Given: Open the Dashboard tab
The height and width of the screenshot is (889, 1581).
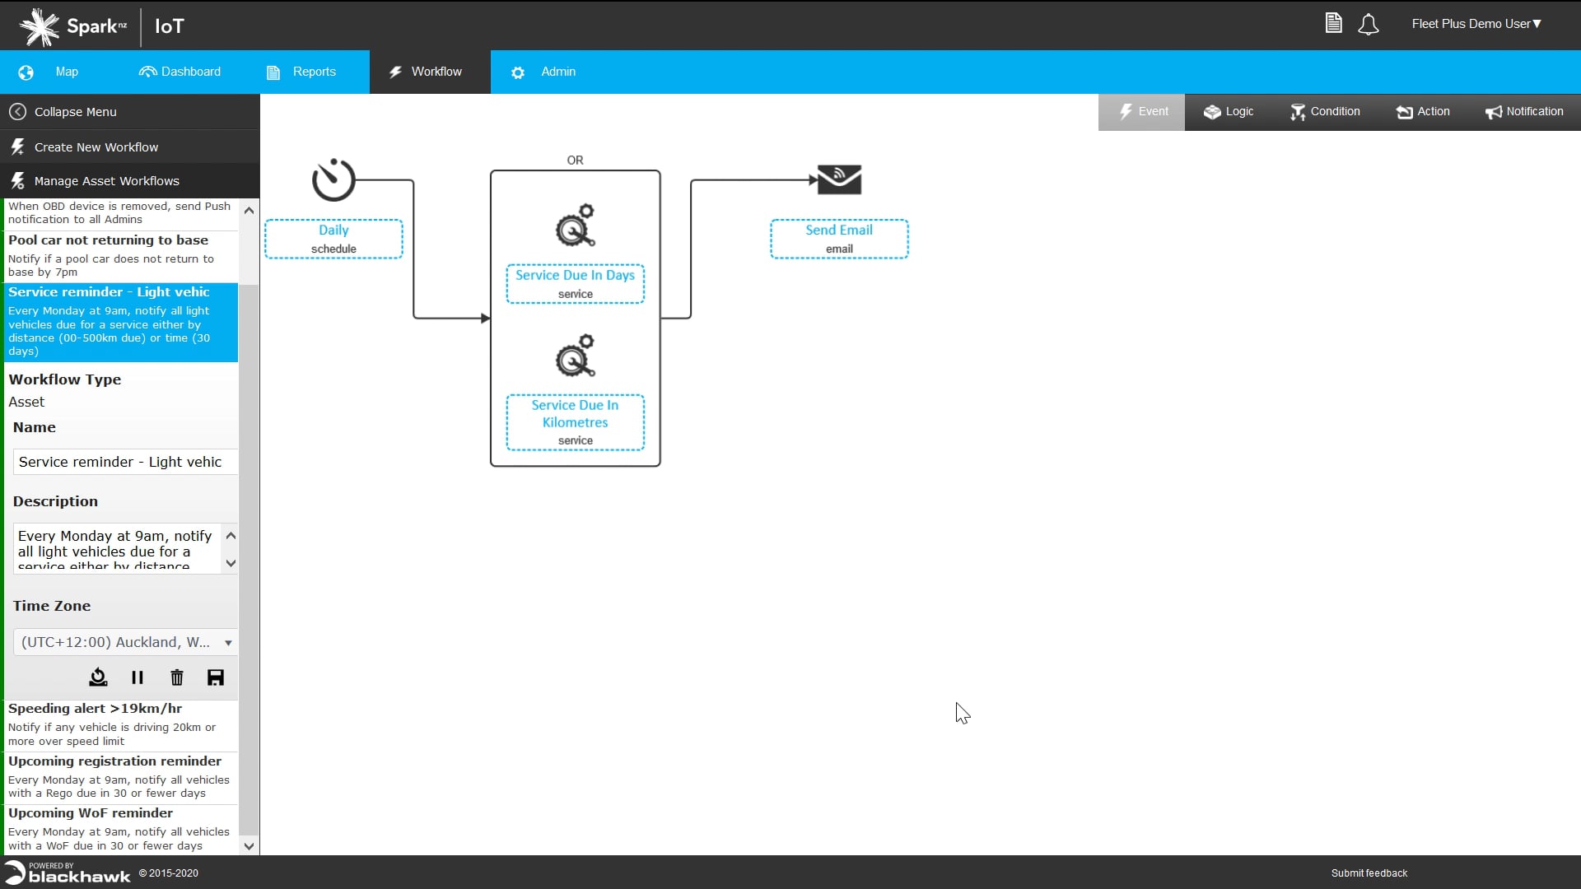Looking at the screenshot, I should point(180,72).
